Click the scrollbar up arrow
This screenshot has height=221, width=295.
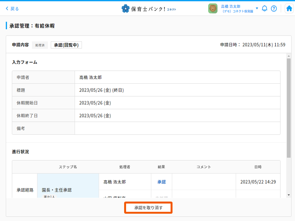[x=289, y=56]
